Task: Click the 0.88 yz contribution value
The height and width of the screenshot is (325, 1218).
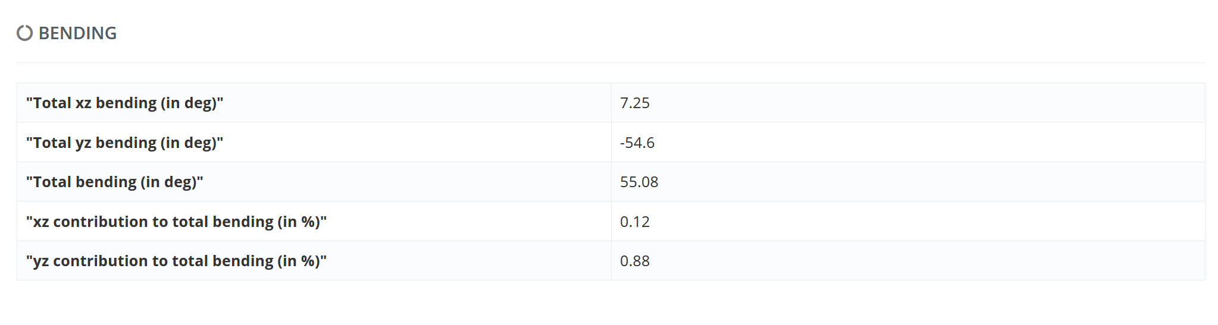Action: coord(634,261)
